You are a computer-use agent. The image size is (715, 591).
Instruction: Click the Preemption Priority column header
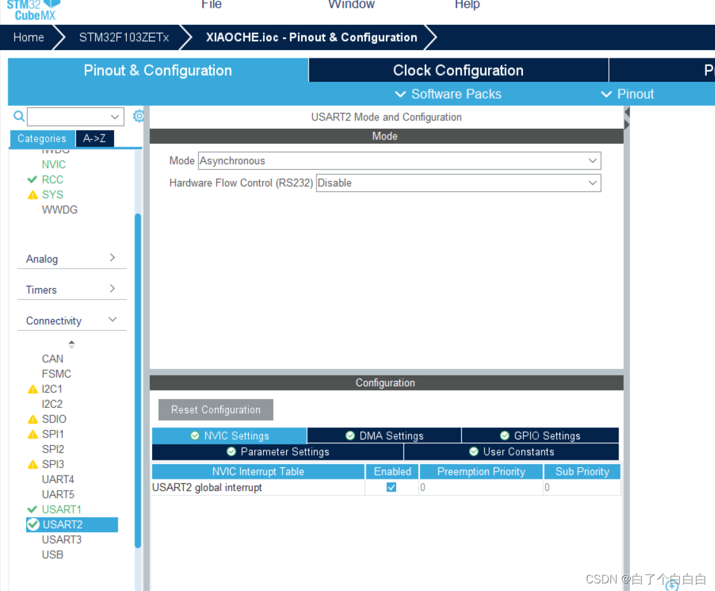(481, 472)
